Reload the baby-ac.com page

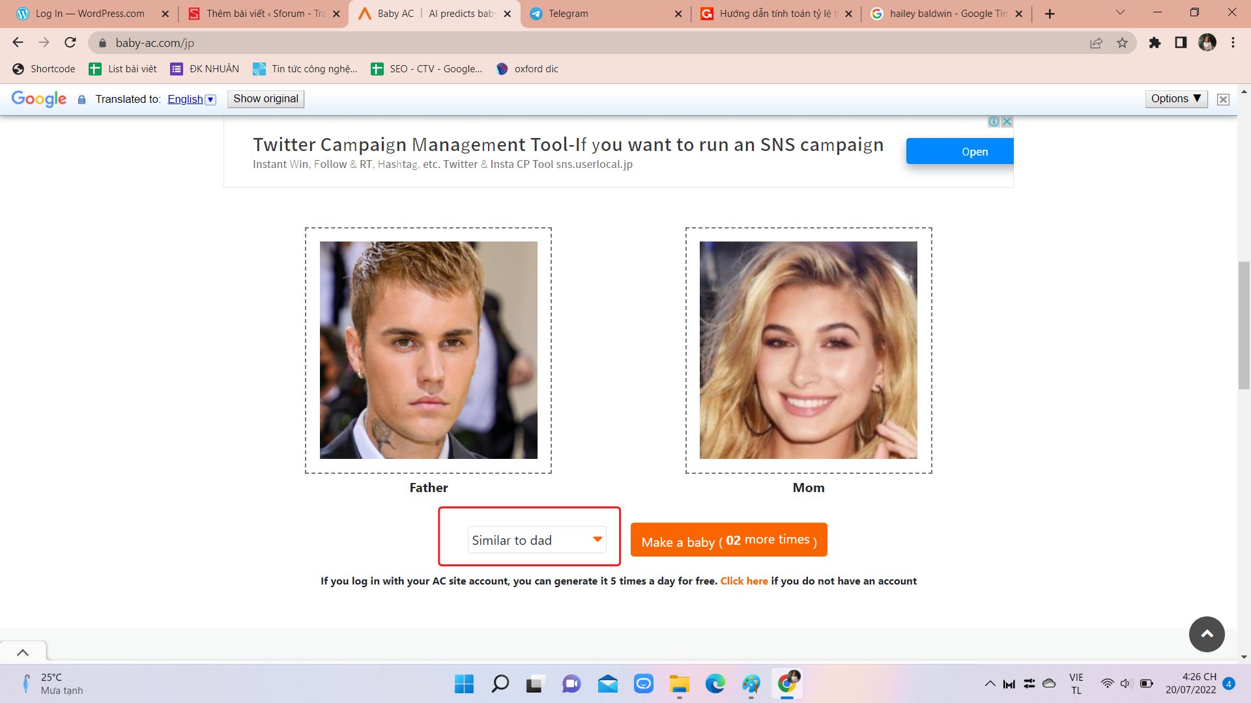coord(70,42)
